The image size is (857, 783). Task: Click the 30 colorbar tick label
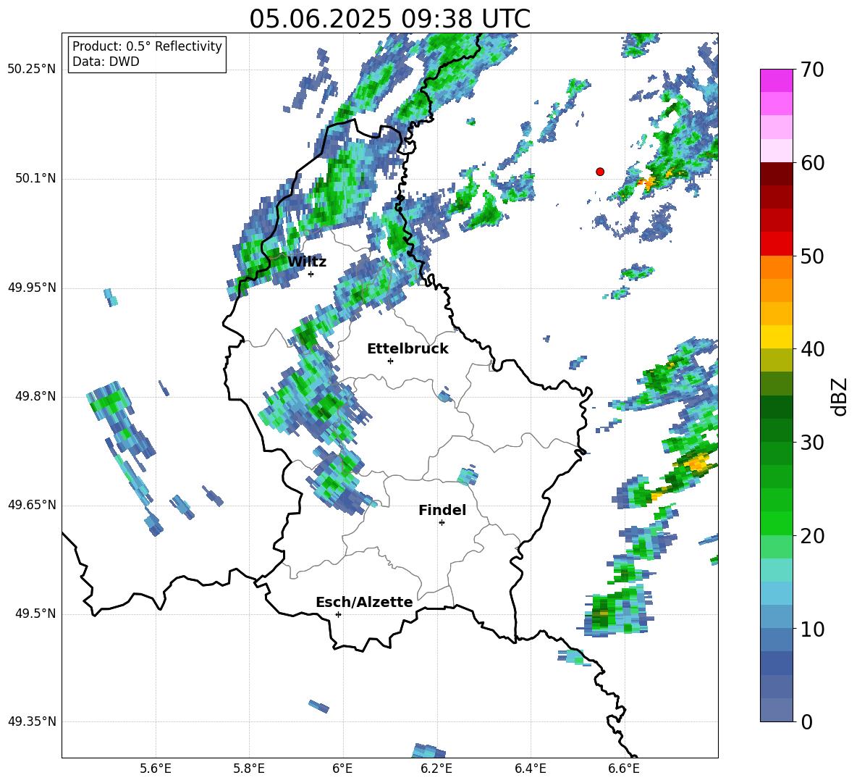[x=812, y=443]
